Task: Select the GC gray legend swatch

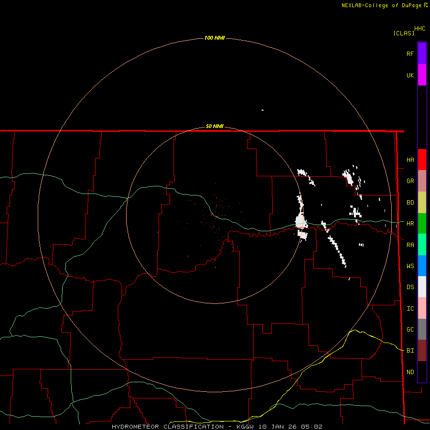Action: tap(422, 329)
